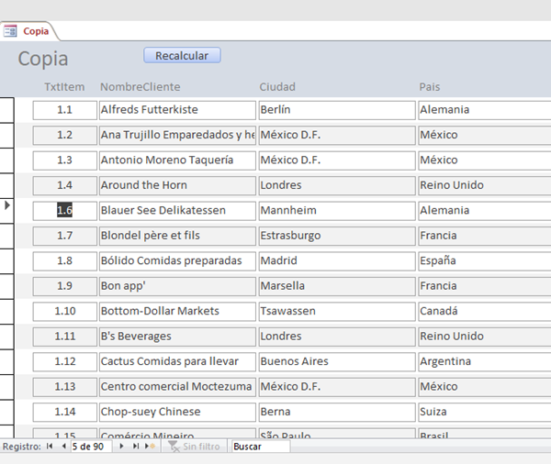Screen dimensions: 551x464
Task: Click TxtItem field showing 1.6
Action: pyautogui.click(x=64, y=210)
